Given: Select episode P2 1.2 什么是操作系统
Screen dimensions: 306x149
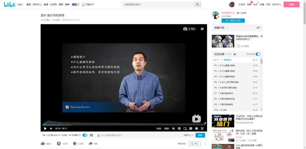Looking at the screenshot, I should (236, 65).
